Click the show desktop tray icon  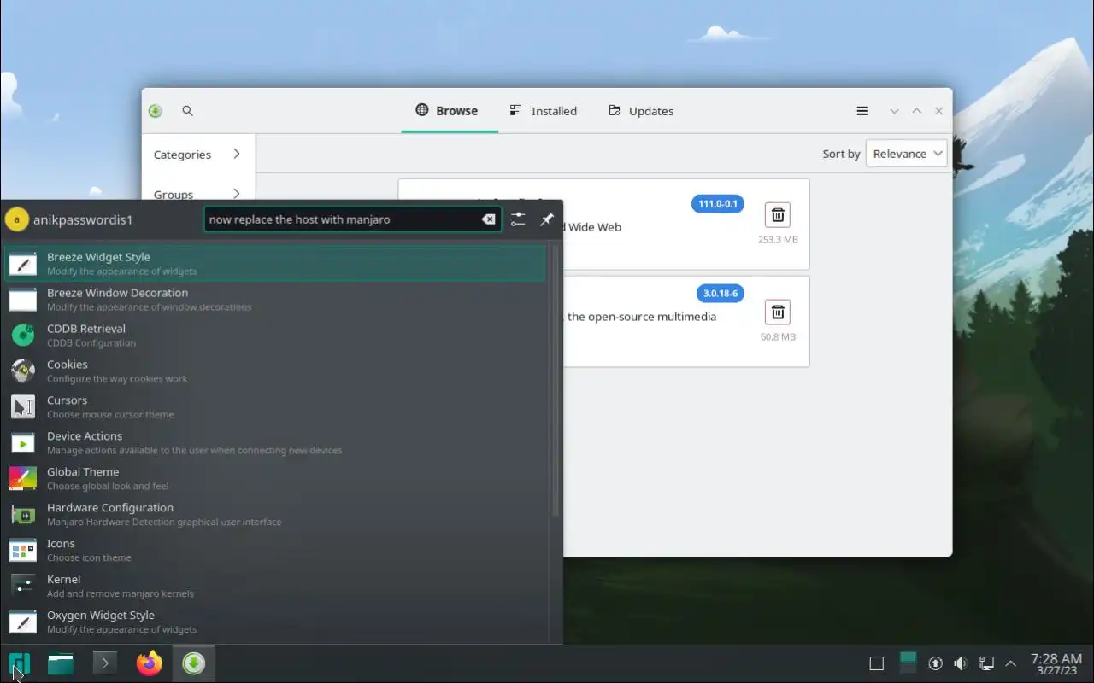(x=876, y=663)
